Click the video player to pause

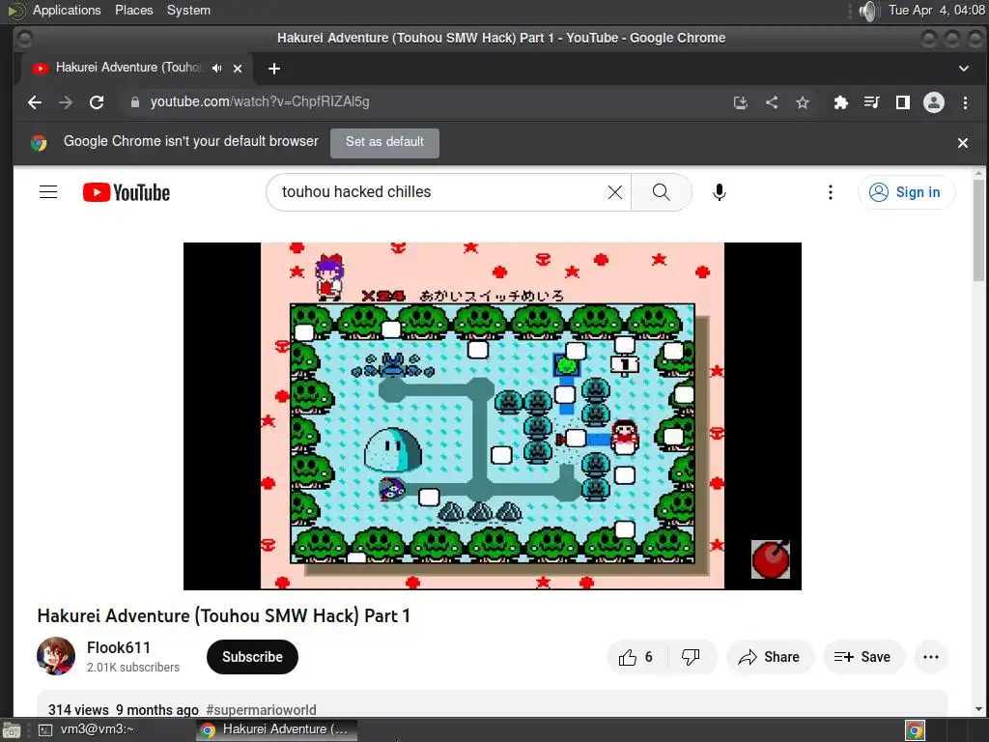tap(492, 415)
